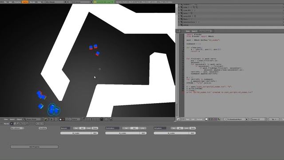Click the Controllers header button
Image resolution: width=284 pixels, height=160 pixels.
point(112,128)
